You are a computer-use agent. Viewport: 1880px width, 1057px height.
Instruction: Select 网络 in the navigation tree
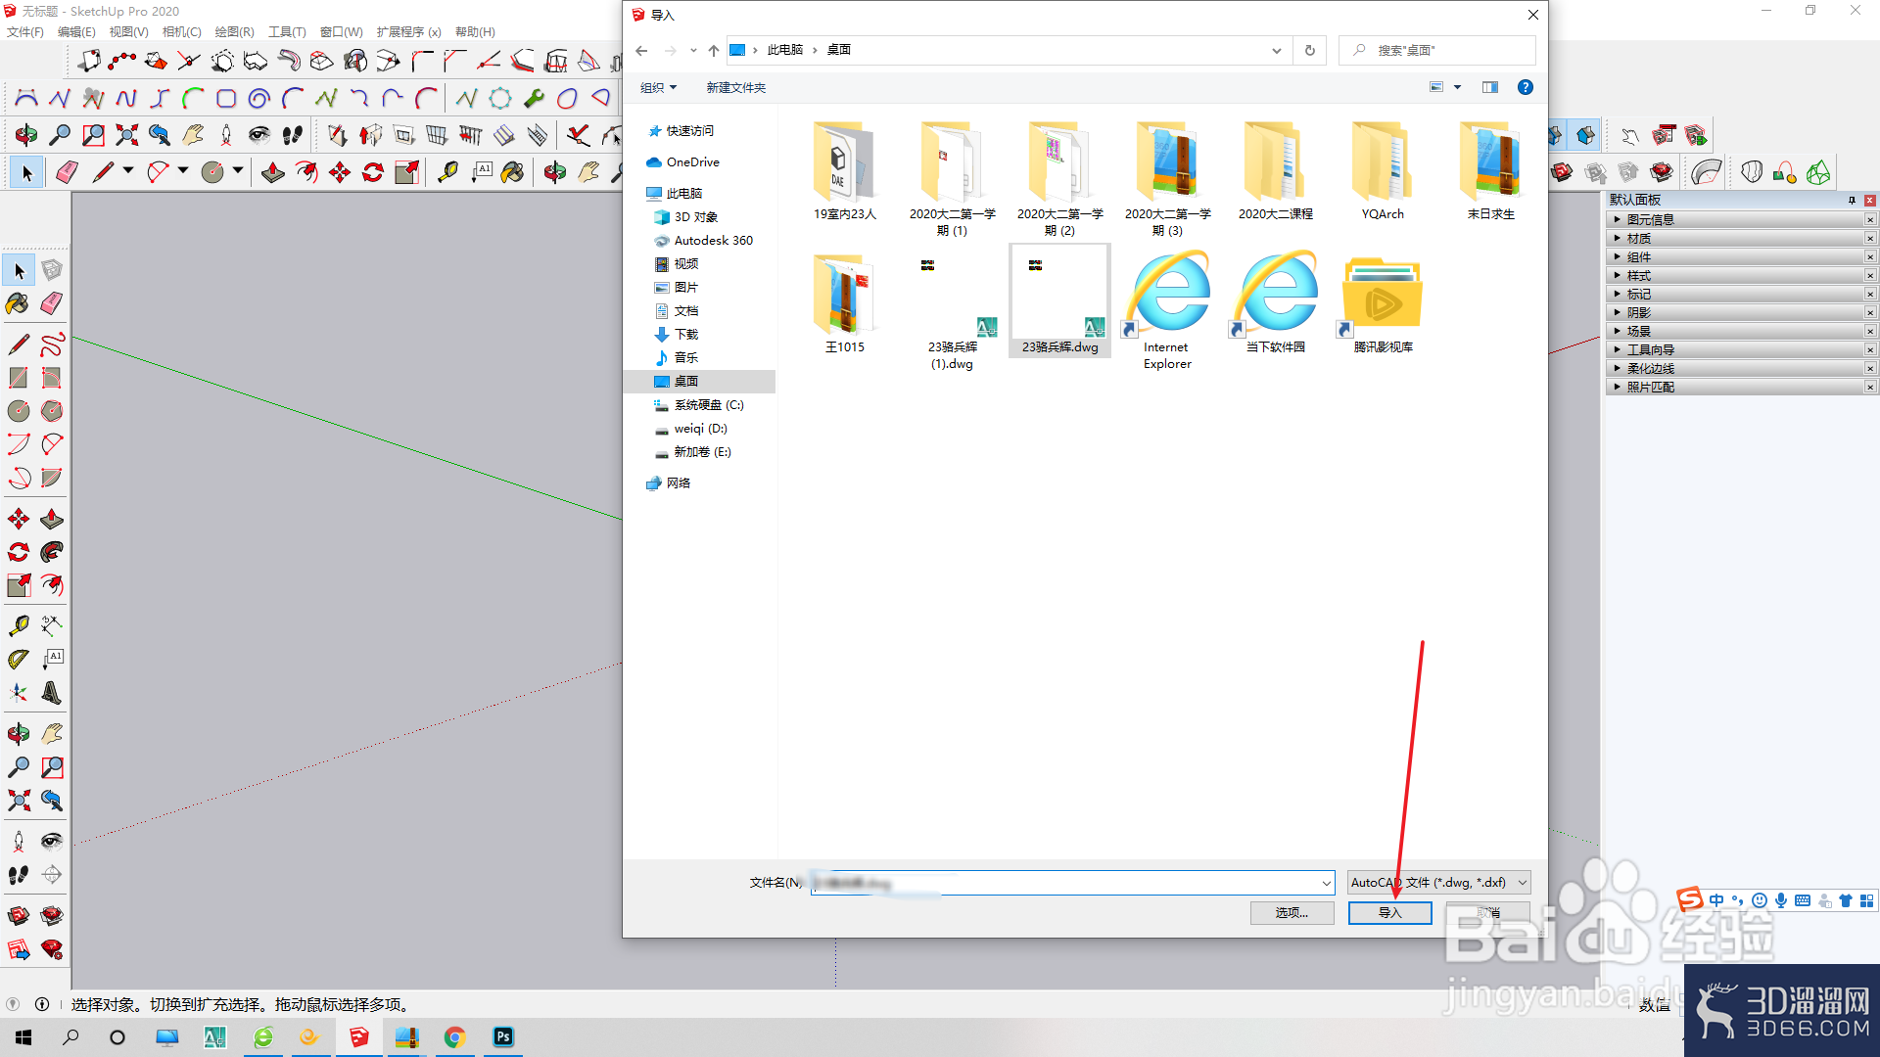678,483
